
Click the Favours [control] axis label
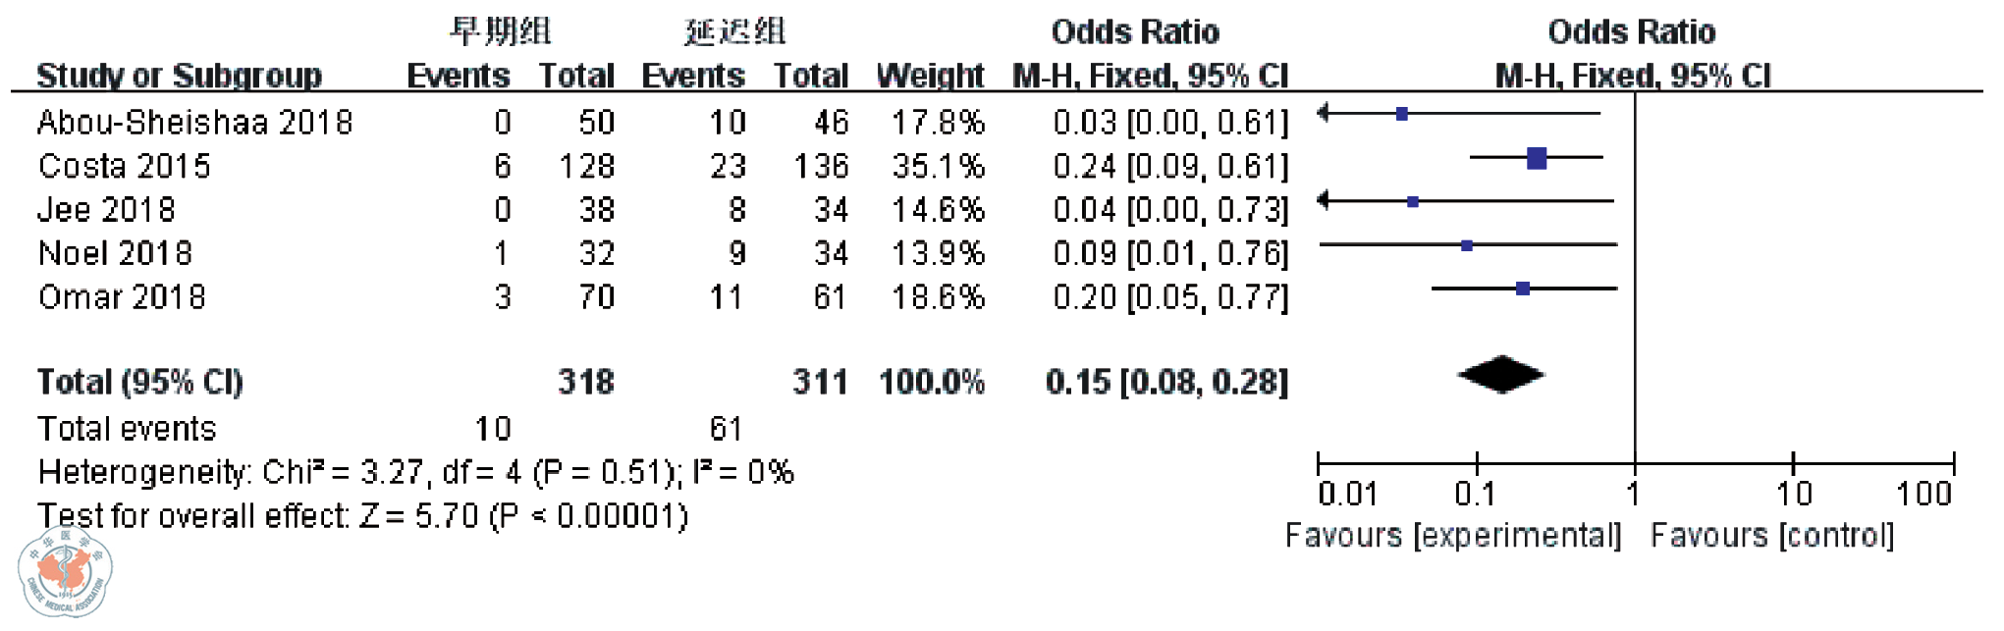[x=1771, y=536]
